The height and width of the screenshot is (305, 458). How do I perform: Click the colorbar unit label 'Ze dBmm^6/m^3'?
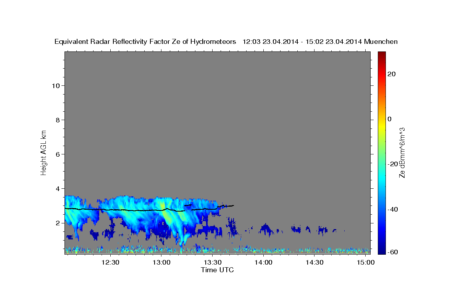[402, 152]
